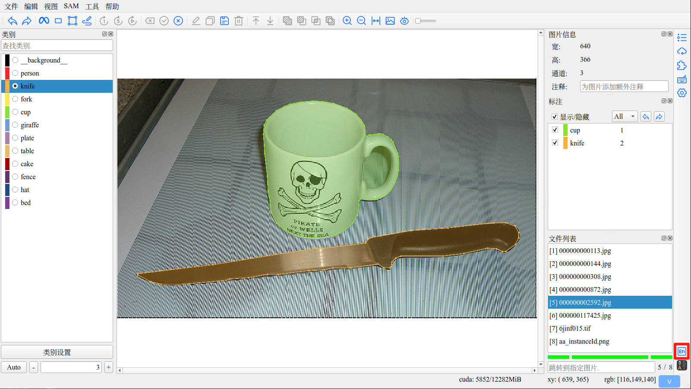Viewport: 691px width, 389px height.
Task: Move polygon to top layer
Action: click(256, 21)
